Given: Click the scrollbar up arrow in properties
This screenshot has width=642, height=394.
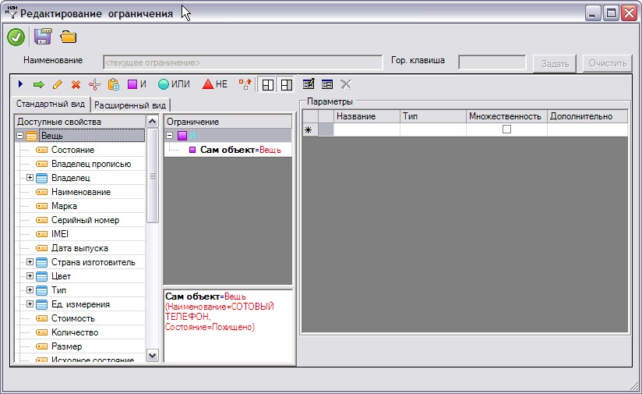Looking at the screenshot, I should 152,122.
